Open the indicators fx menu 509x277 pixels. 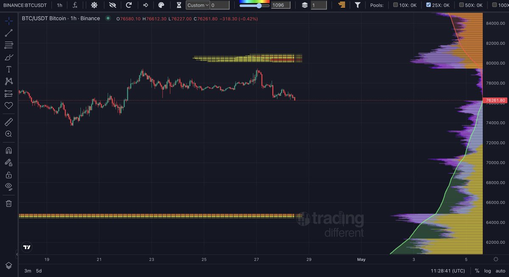pyautogui.click(x=75, y=5)
